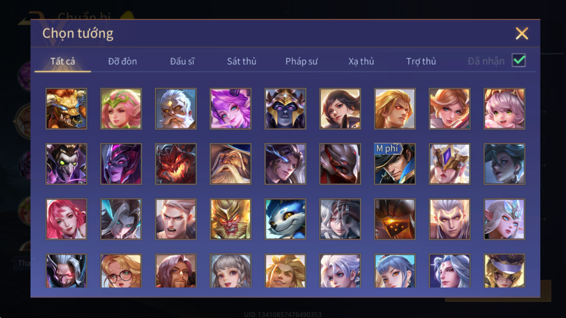
Task: Select the red-haired woman hero portrait
Action: click(x=66, y=219)
